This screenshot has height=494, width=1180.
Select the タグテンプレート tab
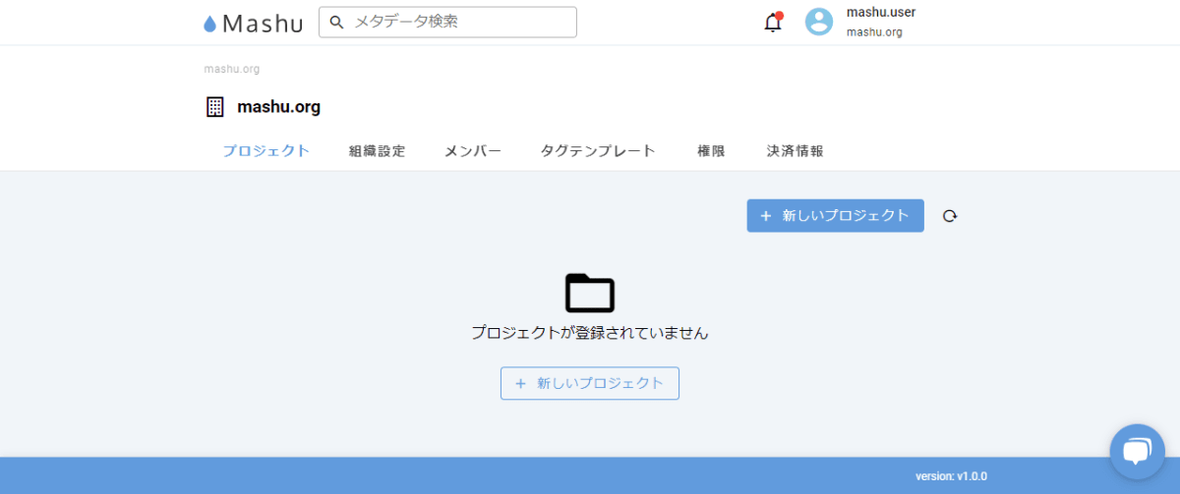598,151
